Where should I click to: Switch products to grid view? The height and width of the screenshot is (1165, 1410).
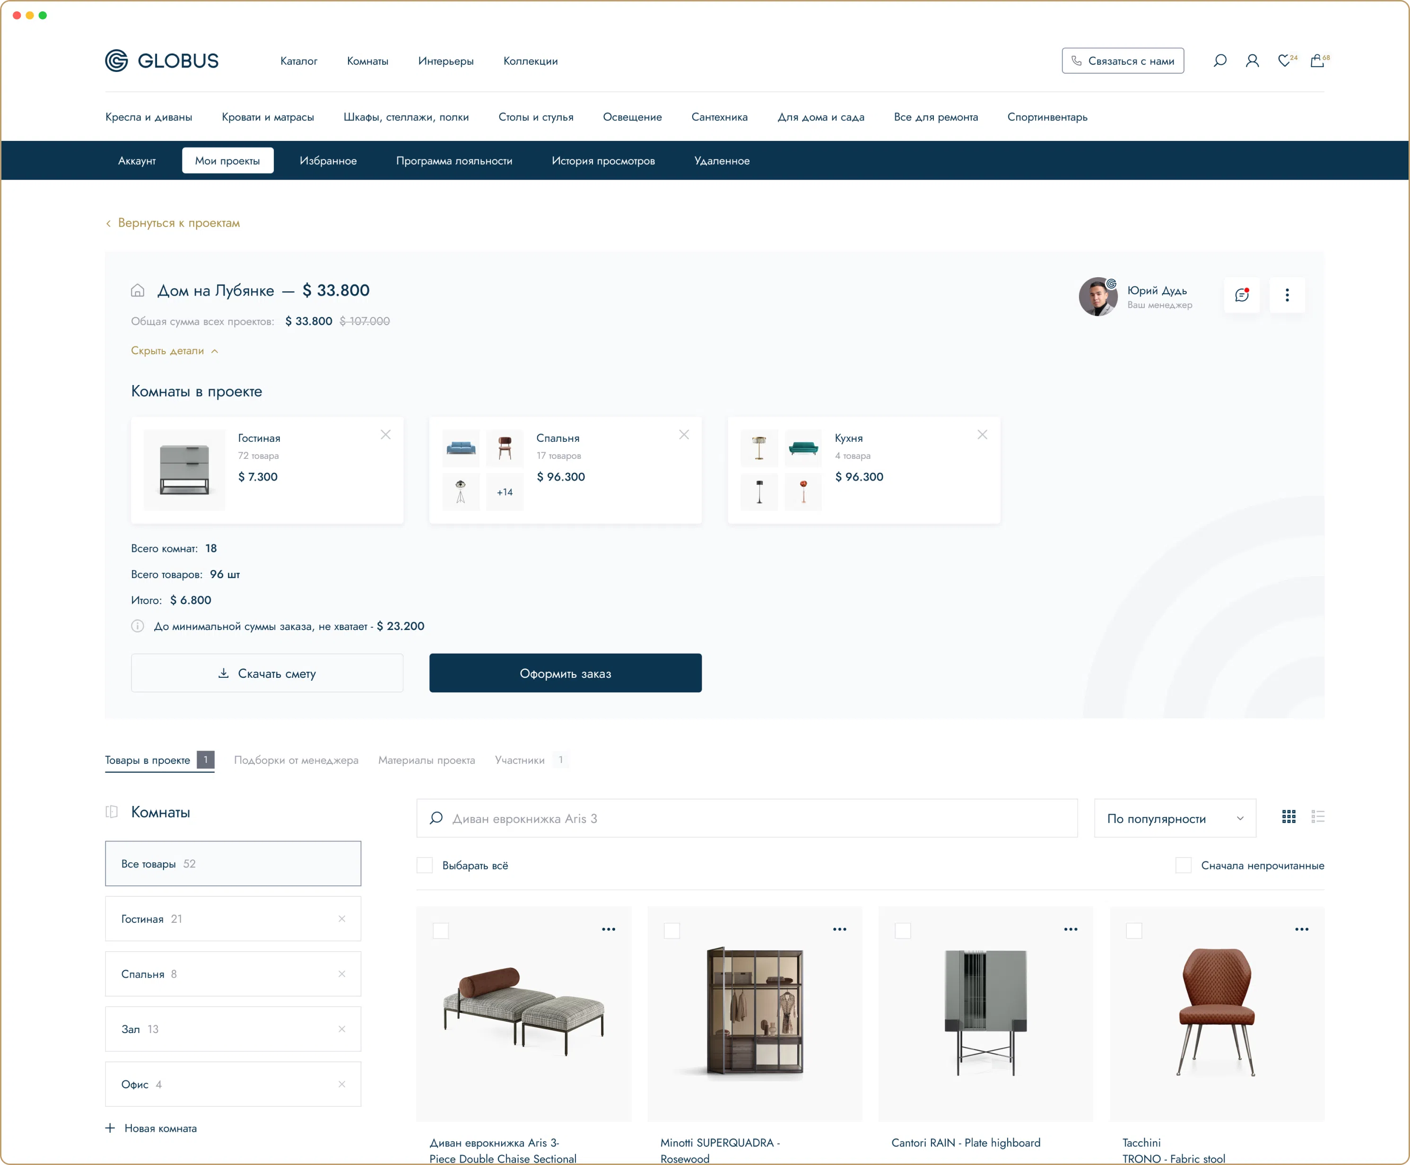pyautogui.click(x=1288, y=817)
